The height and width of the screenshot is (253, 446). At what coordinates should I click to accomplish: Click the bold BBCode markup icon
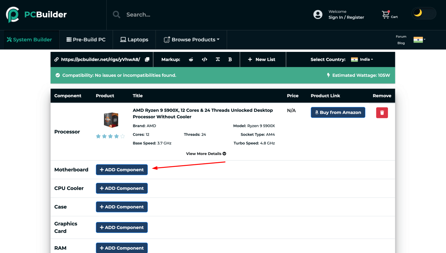(x=230, y=59)
